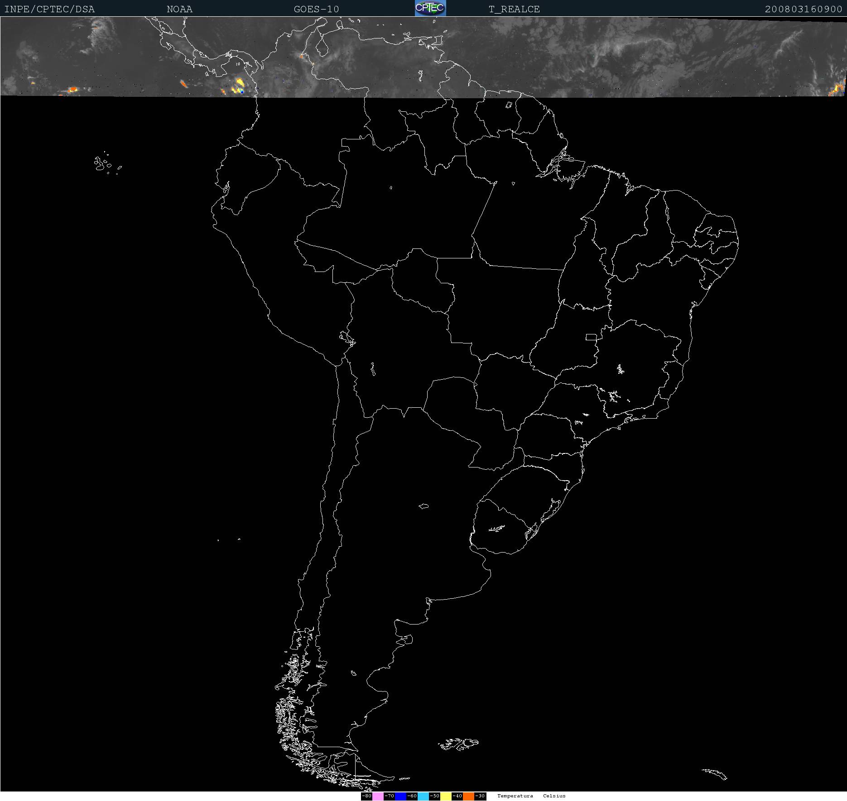Click the dark blue legend swatch
Image resolution: width=847 pixels, height=801 pixels.
(400, 796)
